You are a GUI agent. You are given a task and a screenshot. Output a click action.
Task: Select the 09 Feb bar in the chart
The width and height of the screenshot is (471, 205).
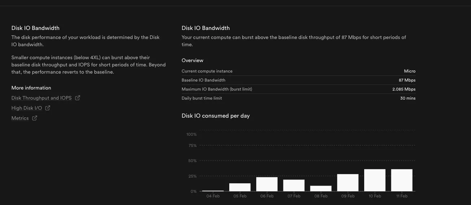point(348,183)
